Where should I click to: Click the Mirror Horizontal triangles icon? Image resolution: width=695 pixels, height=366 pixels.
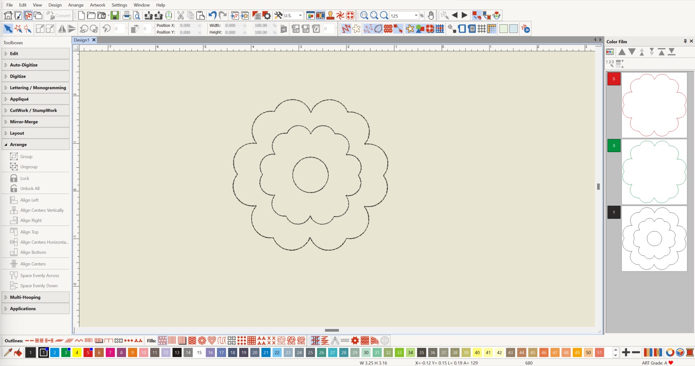62,29
